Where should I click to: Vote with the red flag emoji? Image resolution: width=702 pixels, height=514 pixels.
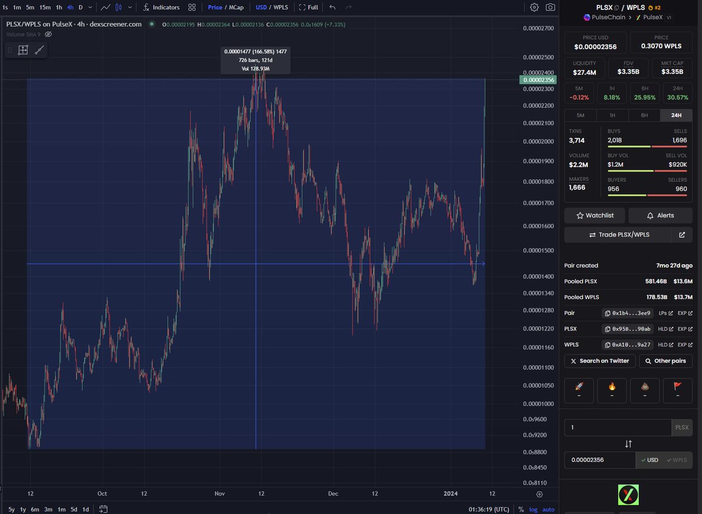(x=677, y=391)
